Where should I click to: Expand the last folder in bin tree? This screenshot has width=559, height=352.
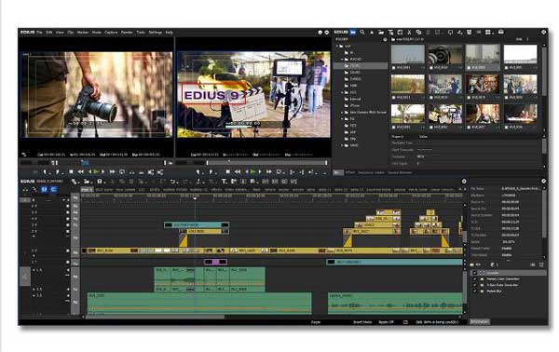[x=342, y=145]
